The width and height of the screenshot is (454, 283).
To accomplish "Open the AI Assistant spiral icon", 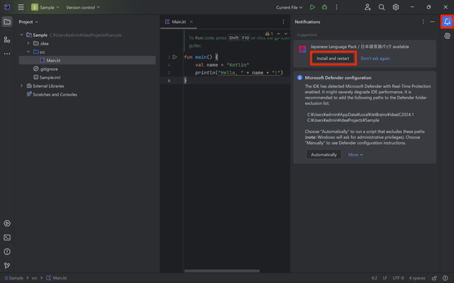I will point(447,36).
